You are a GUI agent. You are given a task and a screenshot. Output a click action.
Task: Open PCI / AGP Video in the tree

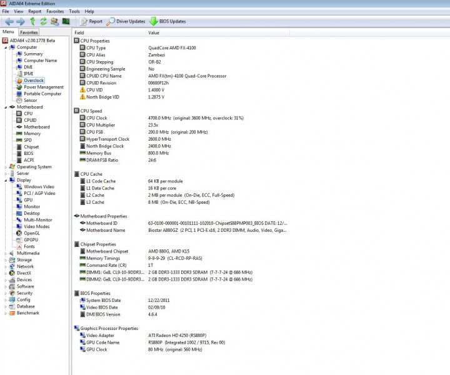39,193
